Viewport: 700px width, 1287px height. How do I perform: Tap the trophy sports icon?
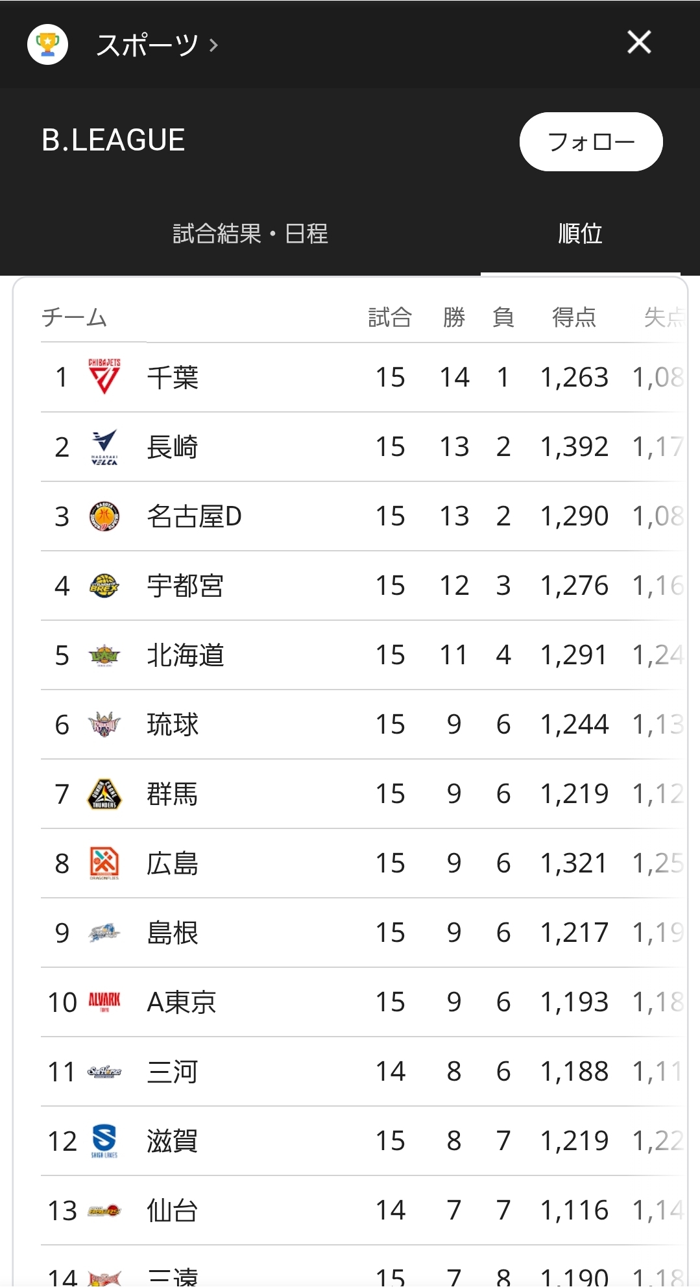tap(47, 44)
